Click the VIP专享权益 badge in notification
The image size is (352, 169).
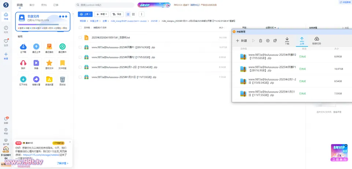[x=58, y=143]
